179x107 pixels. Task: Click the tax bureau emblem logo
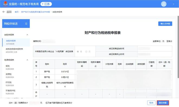[x=5, y=4]
